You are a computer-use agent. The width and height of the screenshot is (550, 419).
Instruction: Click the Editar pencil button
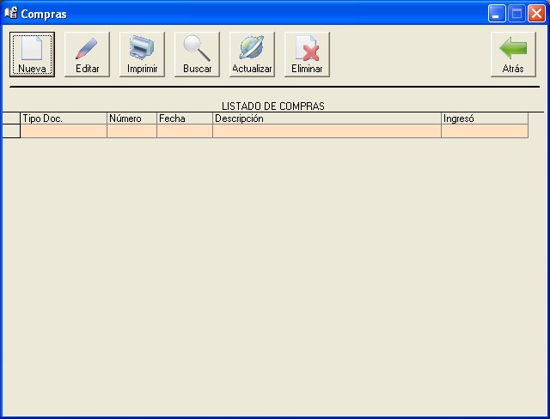pos(87,54)
